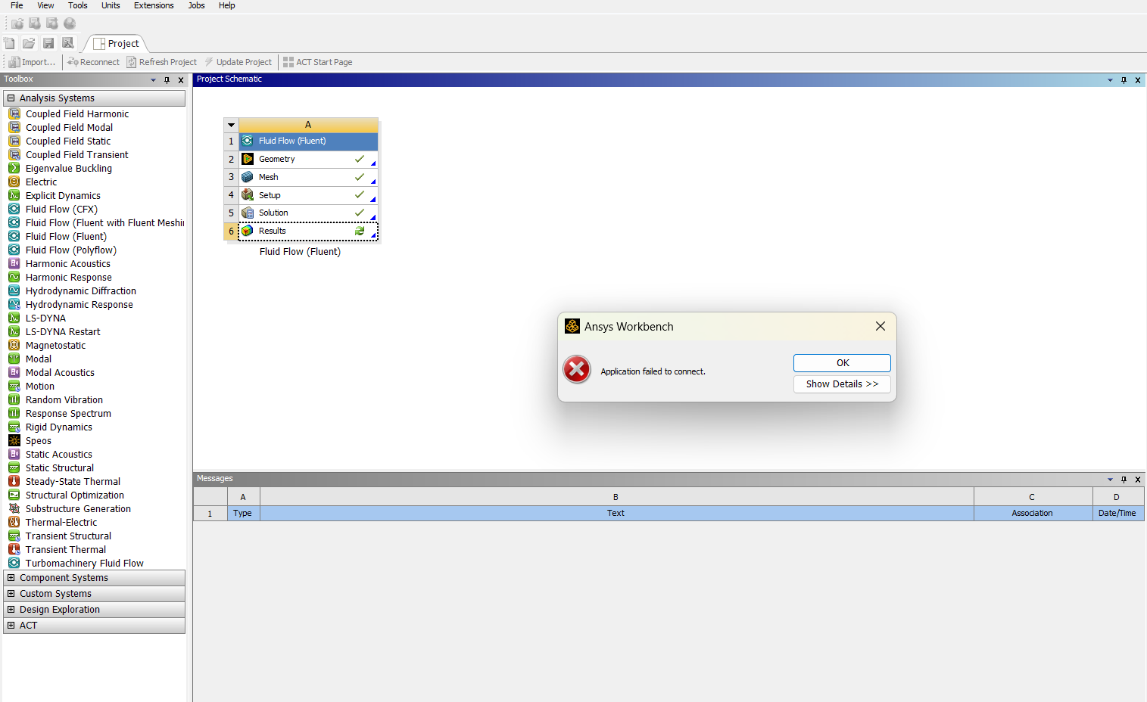
Task: Open the ACT Start Page
Action: coord(317,62)
